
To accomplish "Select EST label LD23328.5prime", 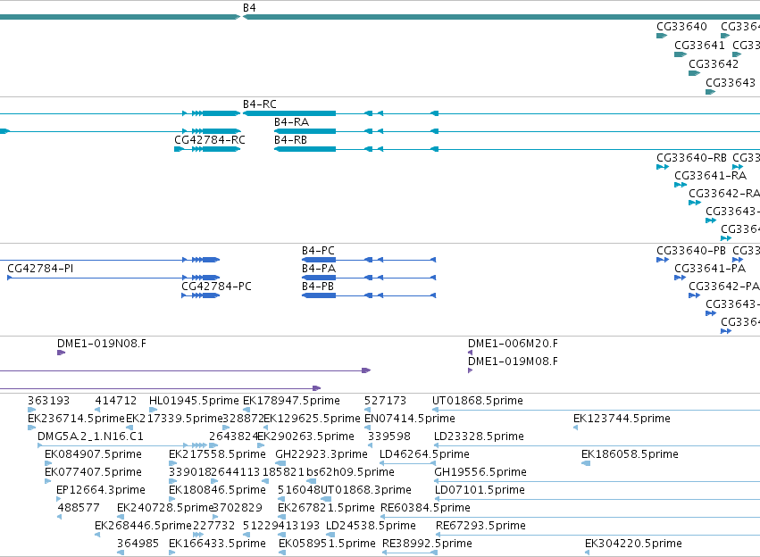I will (479, 436).
